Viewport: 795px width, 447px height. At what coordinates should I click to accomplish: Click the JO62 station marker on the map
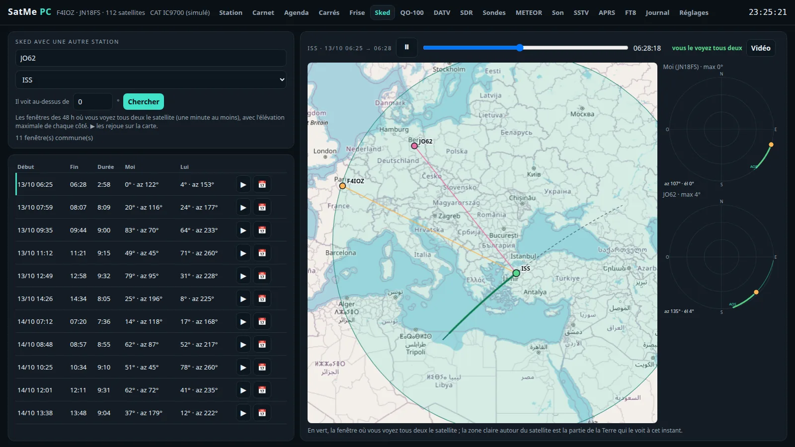[x=414, y=146]
